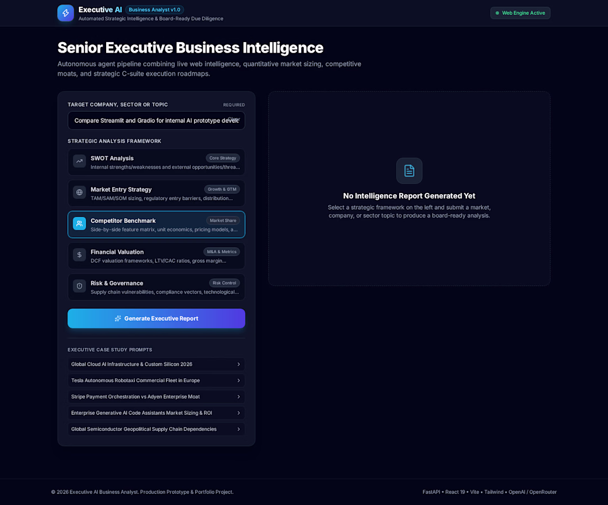This screenshot has width=608, height=505.
Task: Generate Executive Report button
Action: 156,318
